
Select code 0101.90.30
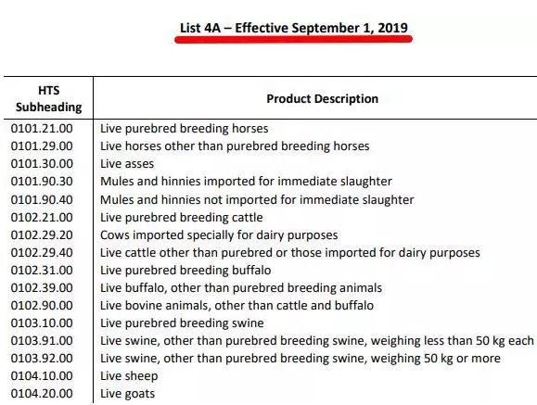(42, 182)
